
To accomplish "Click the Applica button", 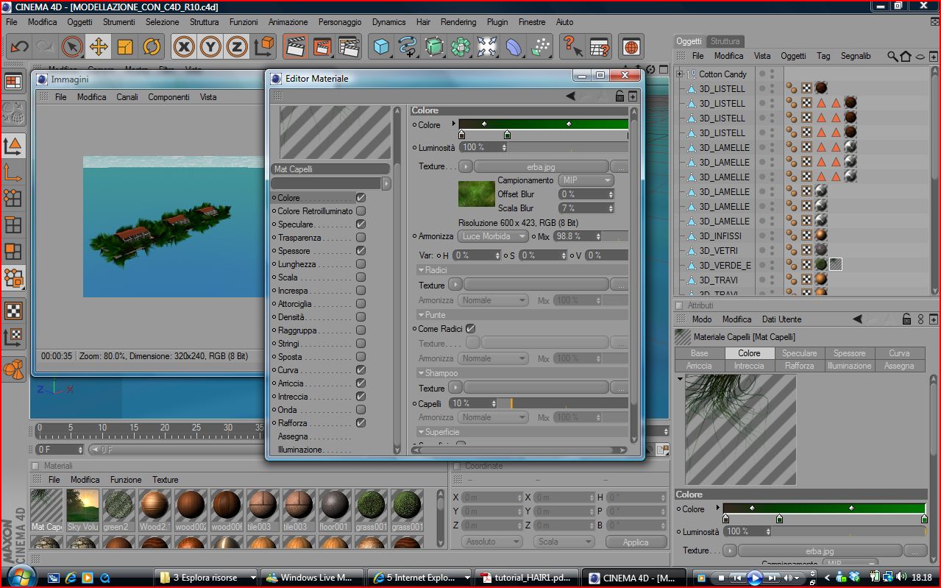I will (636, 542).
